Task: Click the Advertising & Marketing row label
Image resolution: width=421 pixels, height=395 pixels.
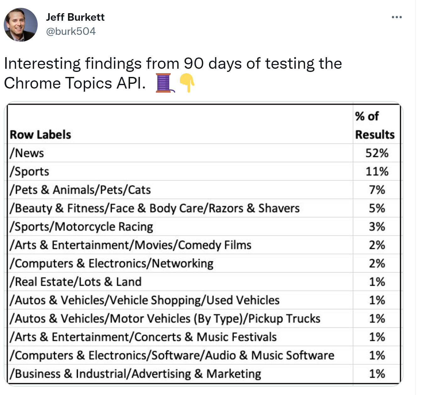Action: (136, 374)
